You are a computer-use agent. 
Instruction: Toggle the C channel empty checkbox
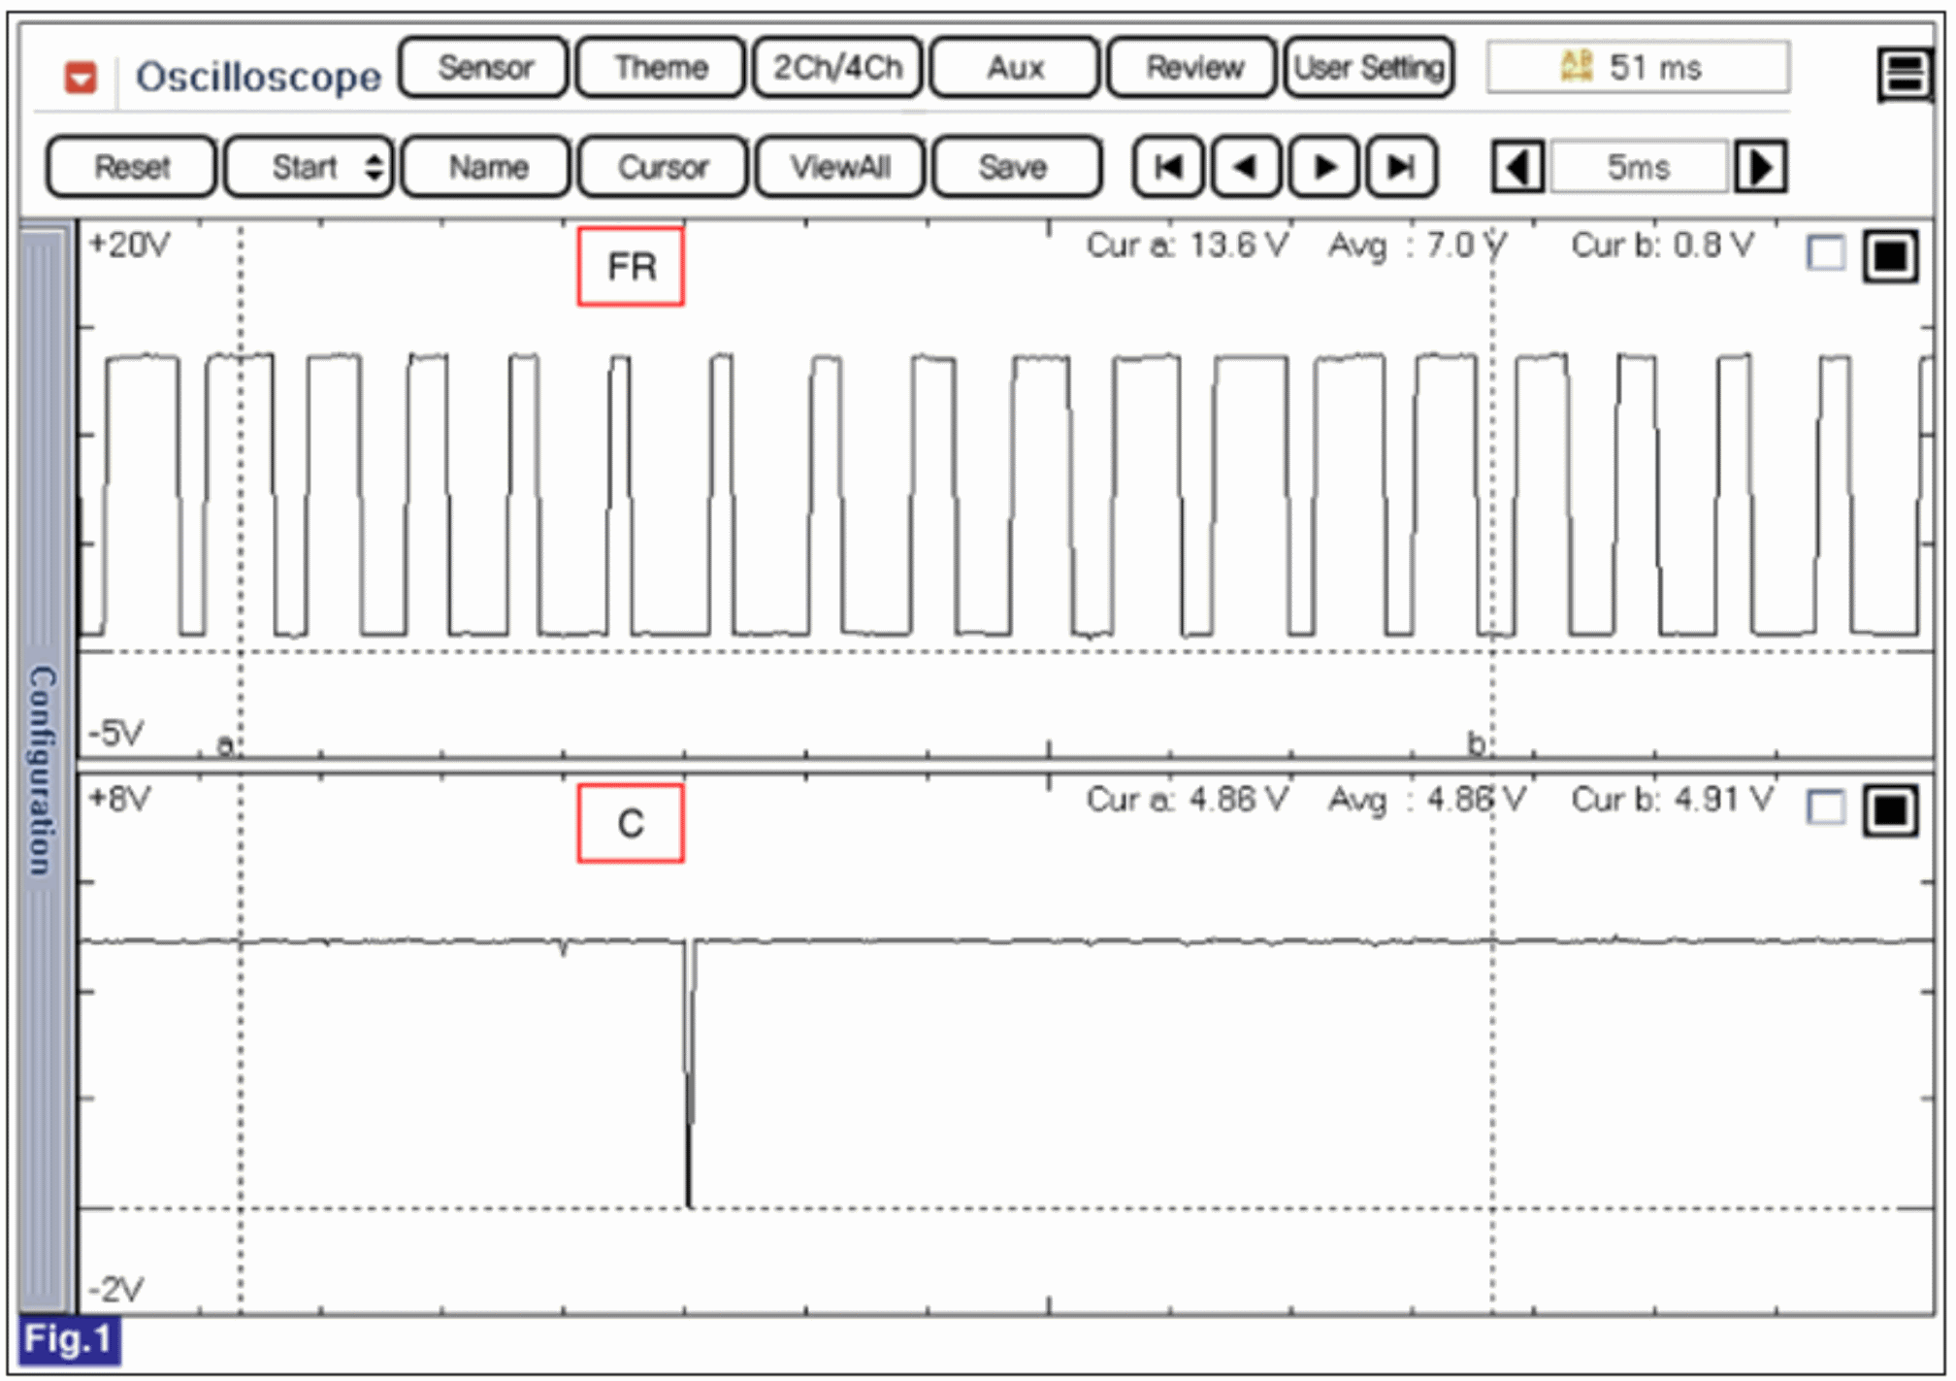[1825, 807]
